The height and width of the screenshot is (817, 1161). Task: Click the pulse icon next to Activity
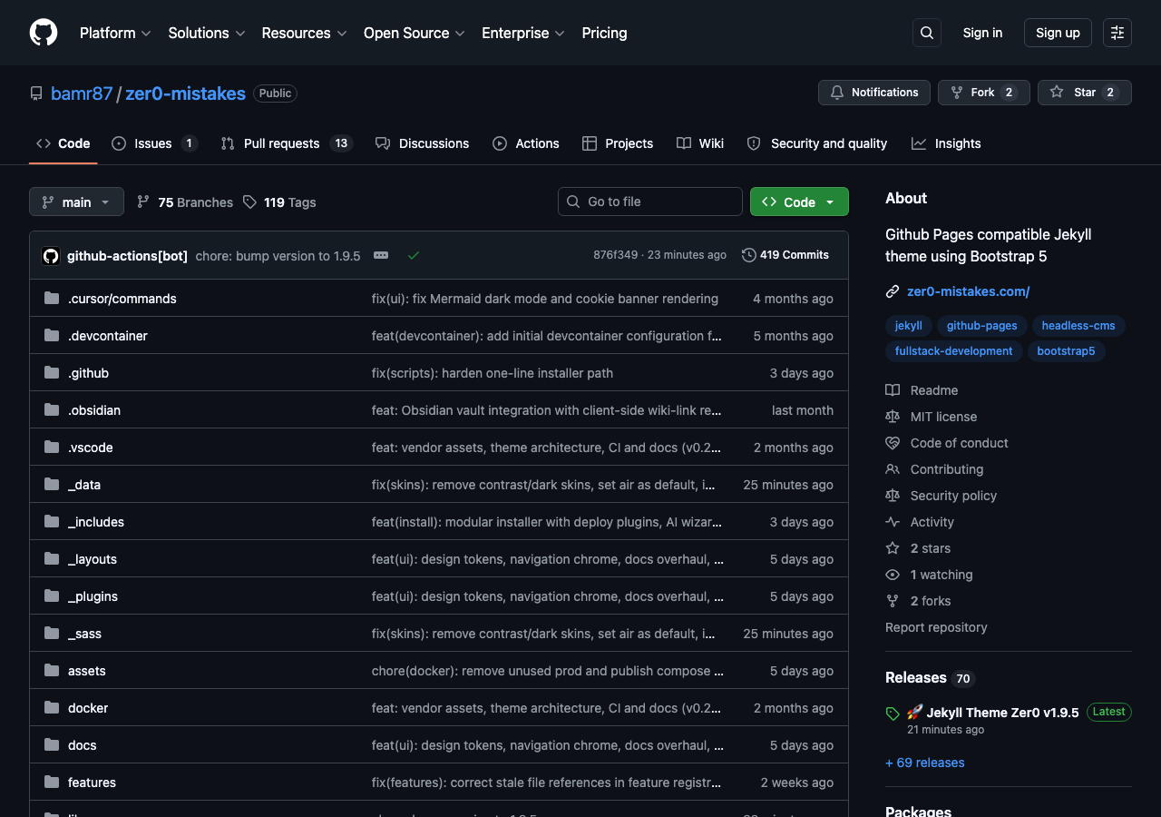(x=893, y=522)
